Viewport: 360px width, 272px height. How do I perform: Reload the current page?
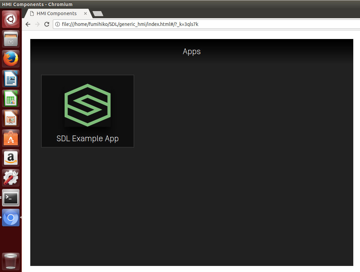(47, 24)
